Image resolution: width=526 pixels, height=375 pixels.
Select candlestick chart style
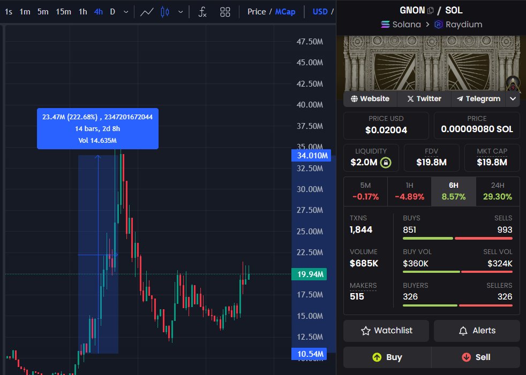[x=165, y=12]
